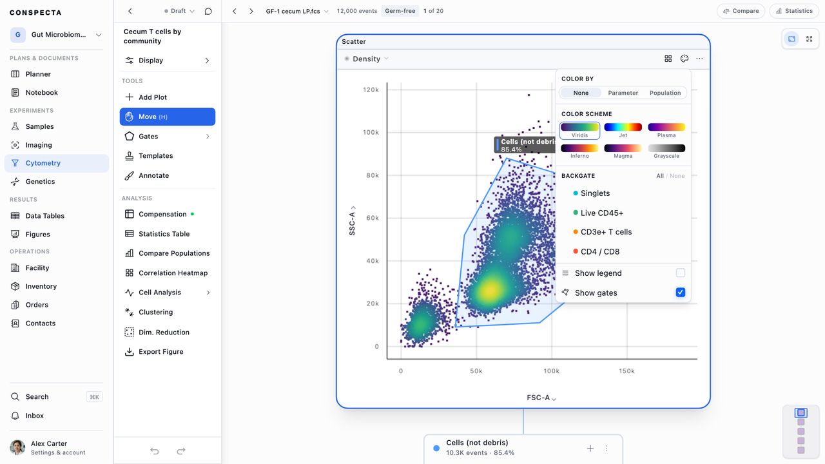
Task: Open Imaging in sidebar
Action: 57,145
